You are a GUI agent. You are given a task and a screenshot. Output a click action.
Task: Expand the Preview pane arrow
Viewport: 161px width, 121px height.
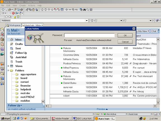107,109
